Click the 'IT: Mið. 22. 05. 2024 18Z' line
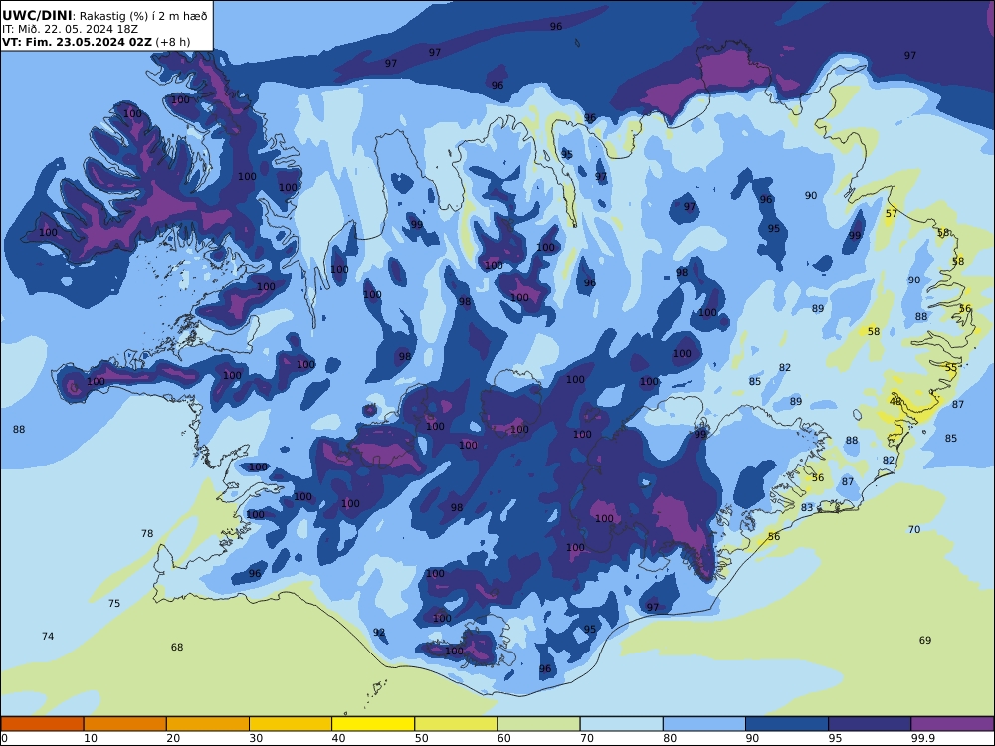Viewport: 995px width, 746px height. tap(70, 29)
